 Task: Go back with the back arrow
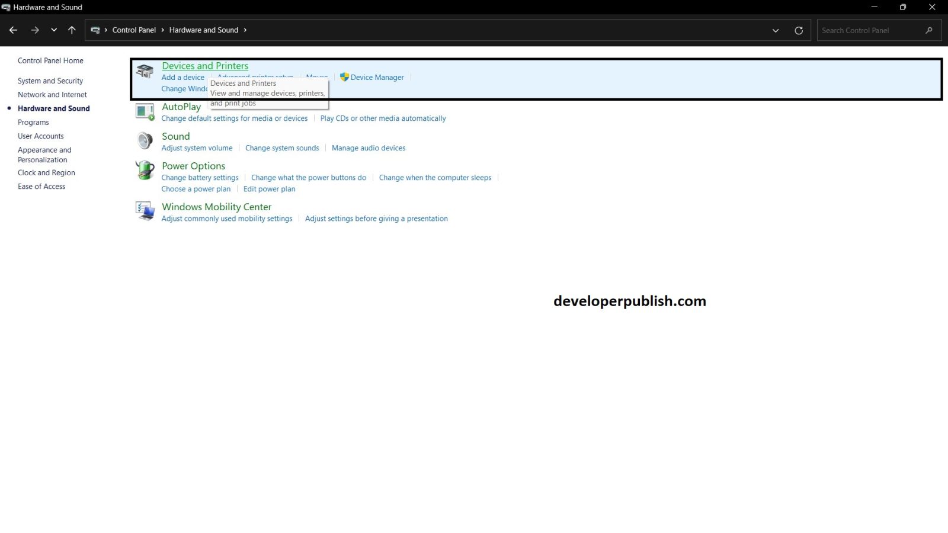tap(13, 30)
